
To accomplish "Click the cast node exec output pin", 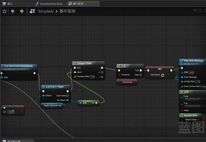I will [x=68, y=91].
